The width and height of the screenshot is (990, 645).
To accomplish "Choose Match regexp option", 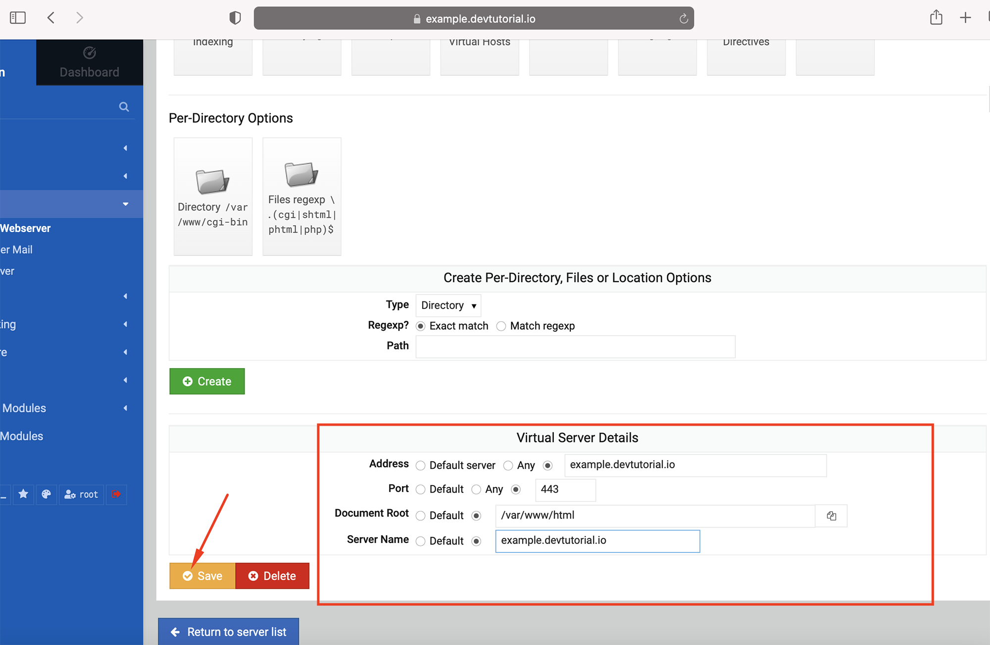I will click(501, 326).
